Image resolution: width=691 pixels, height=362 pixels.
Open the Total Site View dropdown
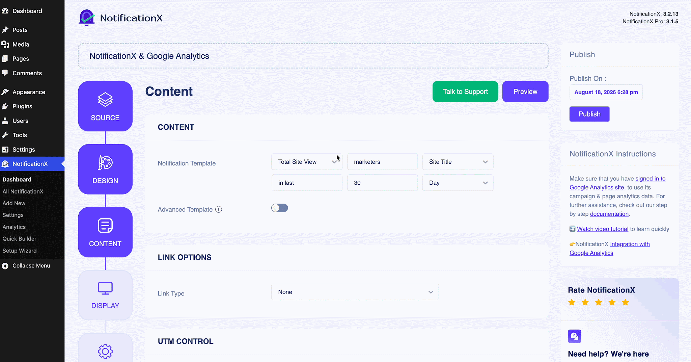tap(307, 162)
